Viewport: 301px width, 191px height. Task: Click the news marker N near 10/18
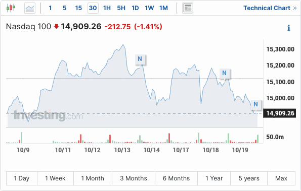click(x=224, y=73)
